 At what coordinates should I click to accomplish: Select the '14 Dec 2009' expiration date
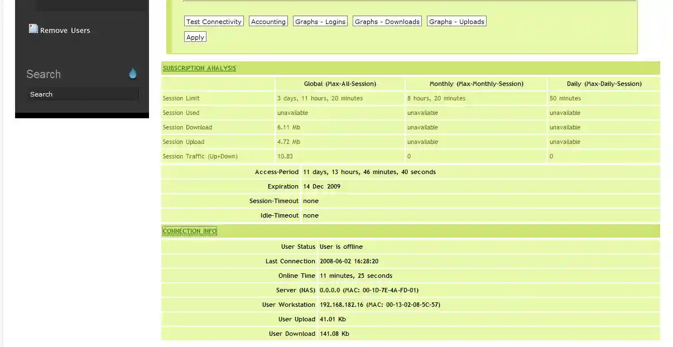click(x=321, y=186)
